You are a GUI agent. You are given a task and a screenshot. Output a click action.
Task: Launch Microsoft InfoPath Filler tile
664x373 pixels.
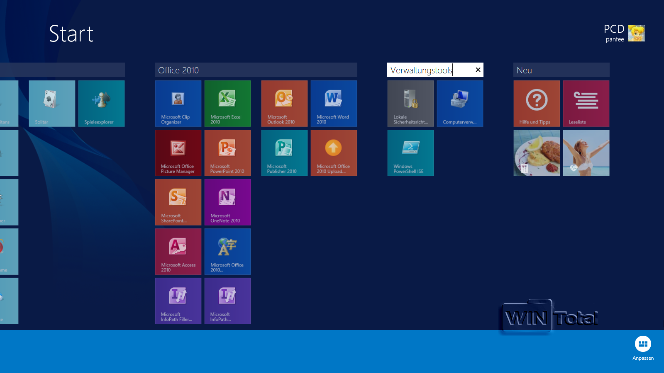point(178,301)
